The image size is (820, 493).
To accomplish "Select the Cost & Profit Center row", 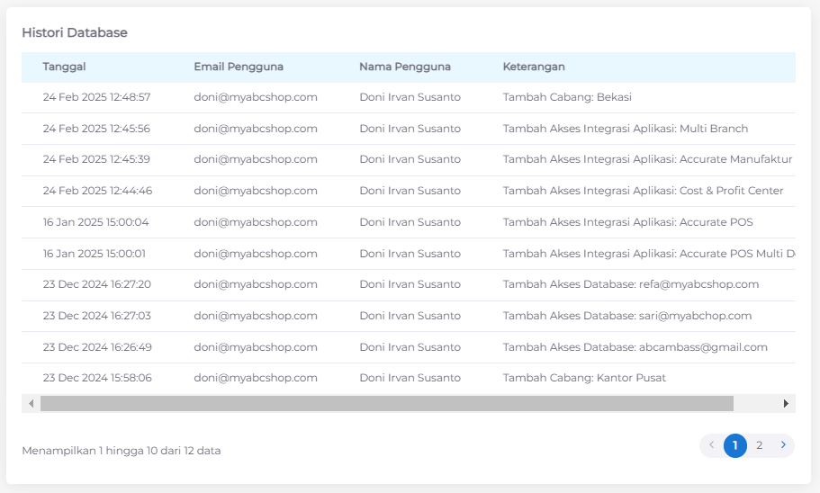I will coord(643,191).
